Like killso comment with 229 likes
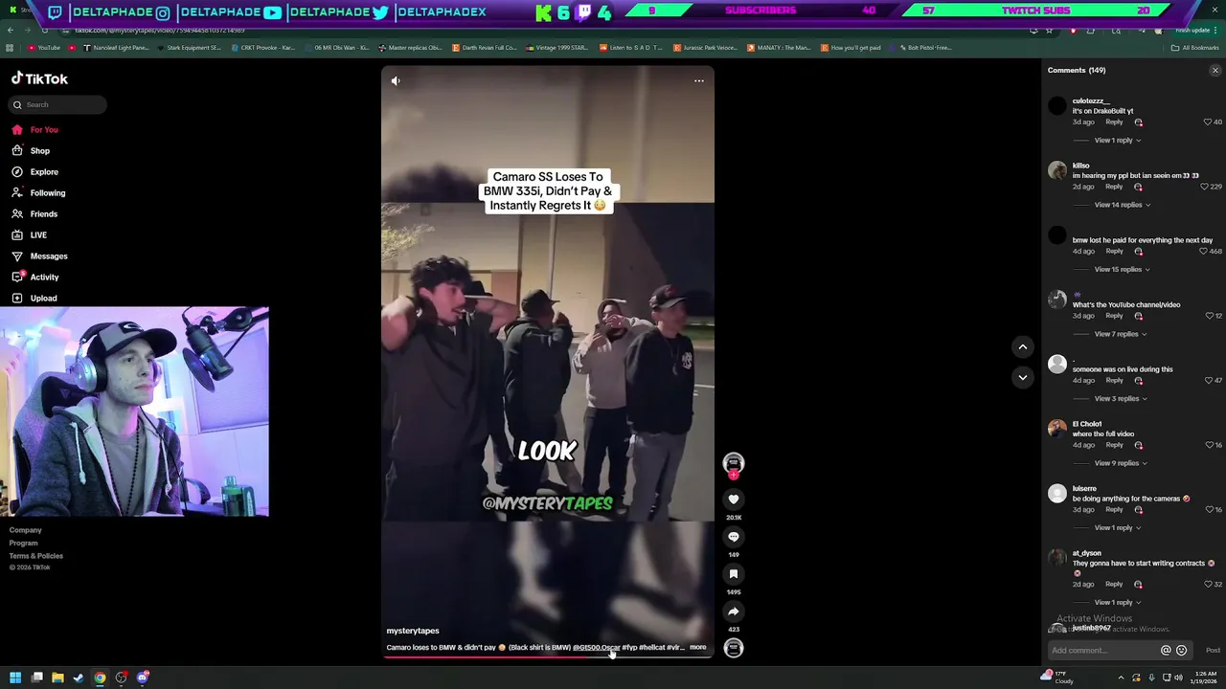Screen dimensions: 1226x689 (1204, 187)
